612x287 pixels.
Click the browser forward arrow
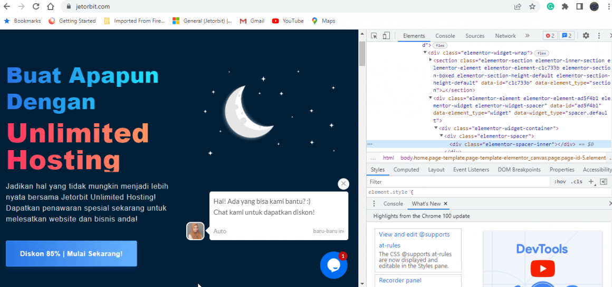point(22,6)
